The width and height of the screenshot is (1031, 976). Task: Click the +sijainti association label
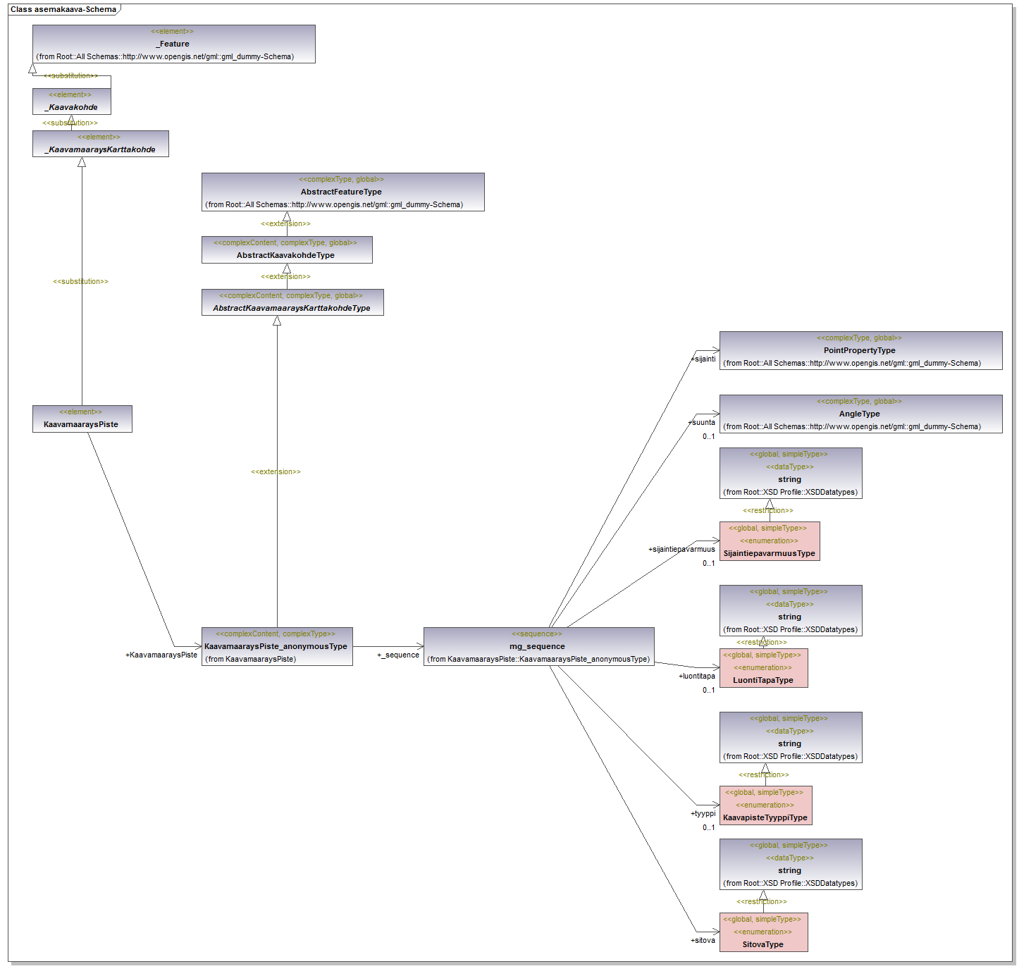pyautogui.click(x=703, y=359)
